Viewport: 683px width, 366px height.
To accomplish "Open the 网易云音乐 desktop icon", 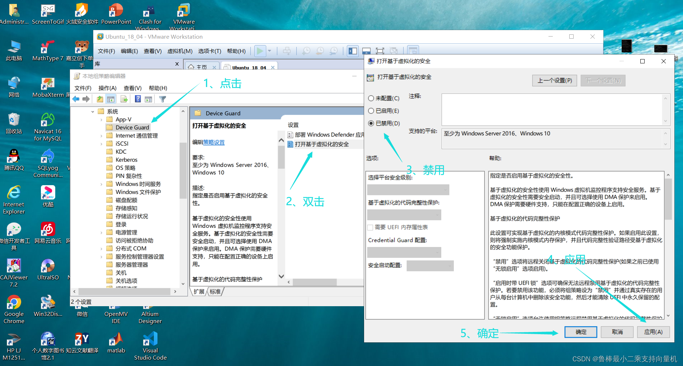I will point(48,233).
